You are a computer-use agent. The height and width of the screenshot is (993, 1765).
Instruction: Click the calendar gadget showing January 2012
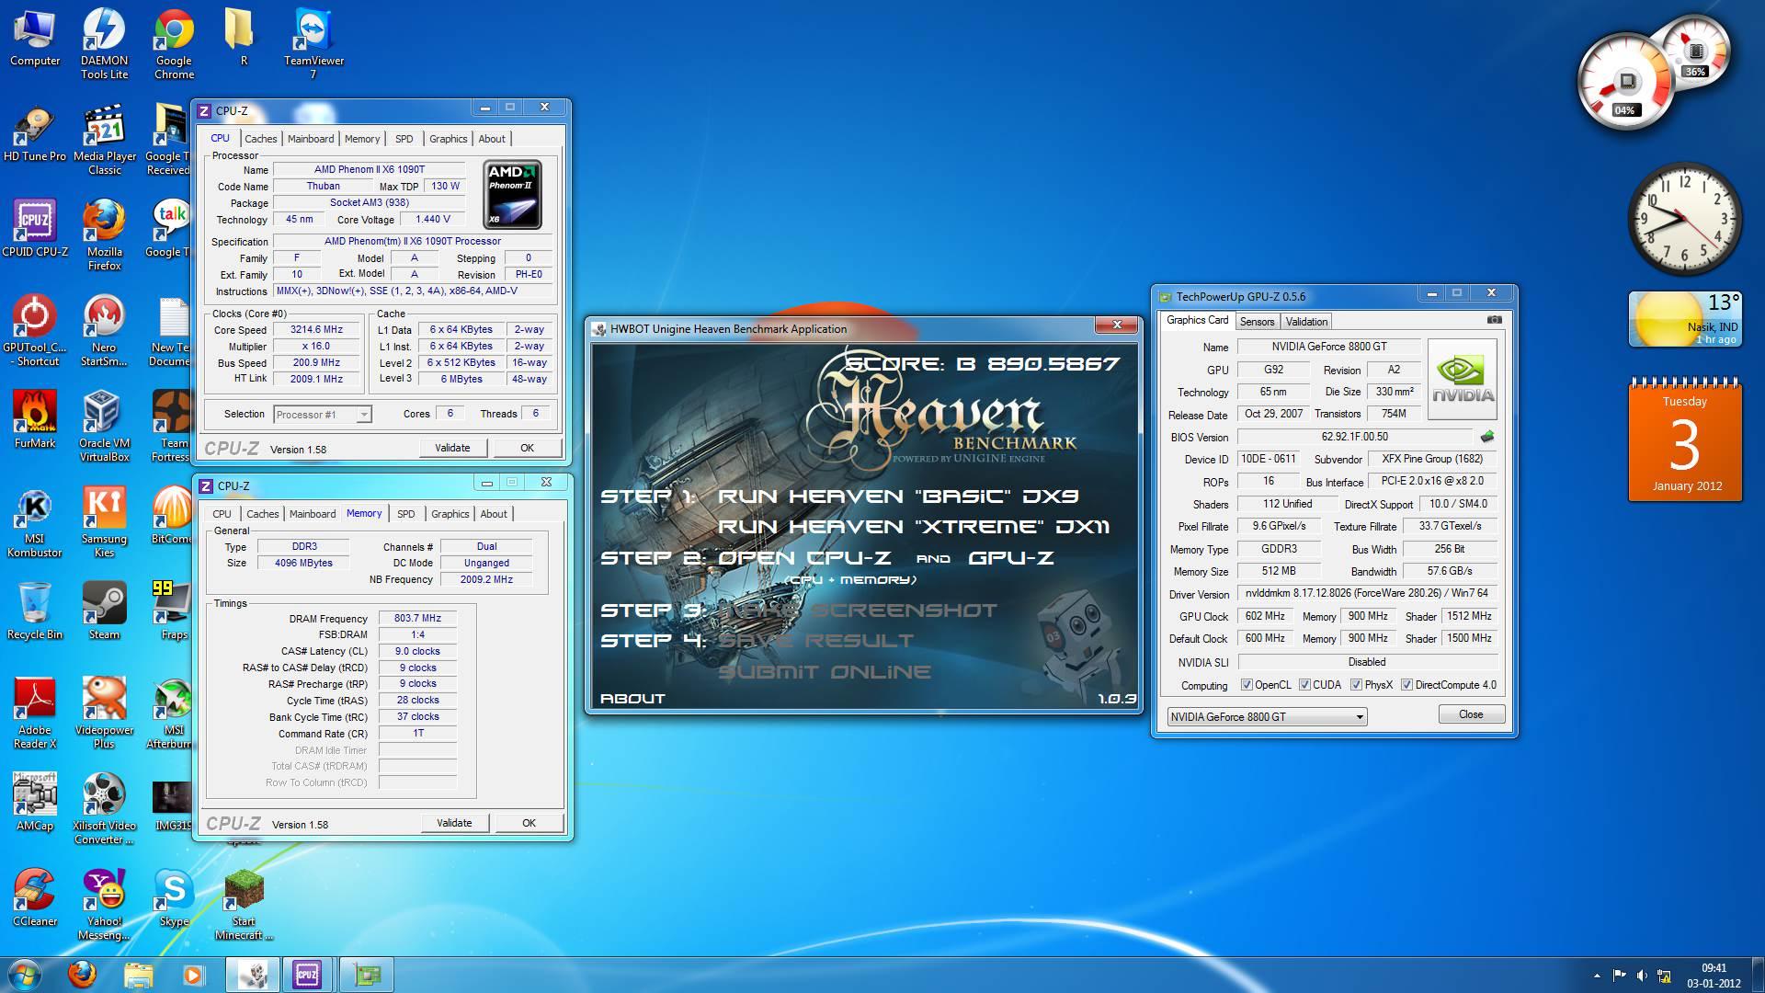1685,439
